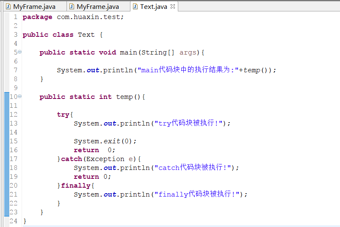This screenshot has height=227, width=340.
Task: Click the string "catch代码块被执行!"
Action: [193, 167]
